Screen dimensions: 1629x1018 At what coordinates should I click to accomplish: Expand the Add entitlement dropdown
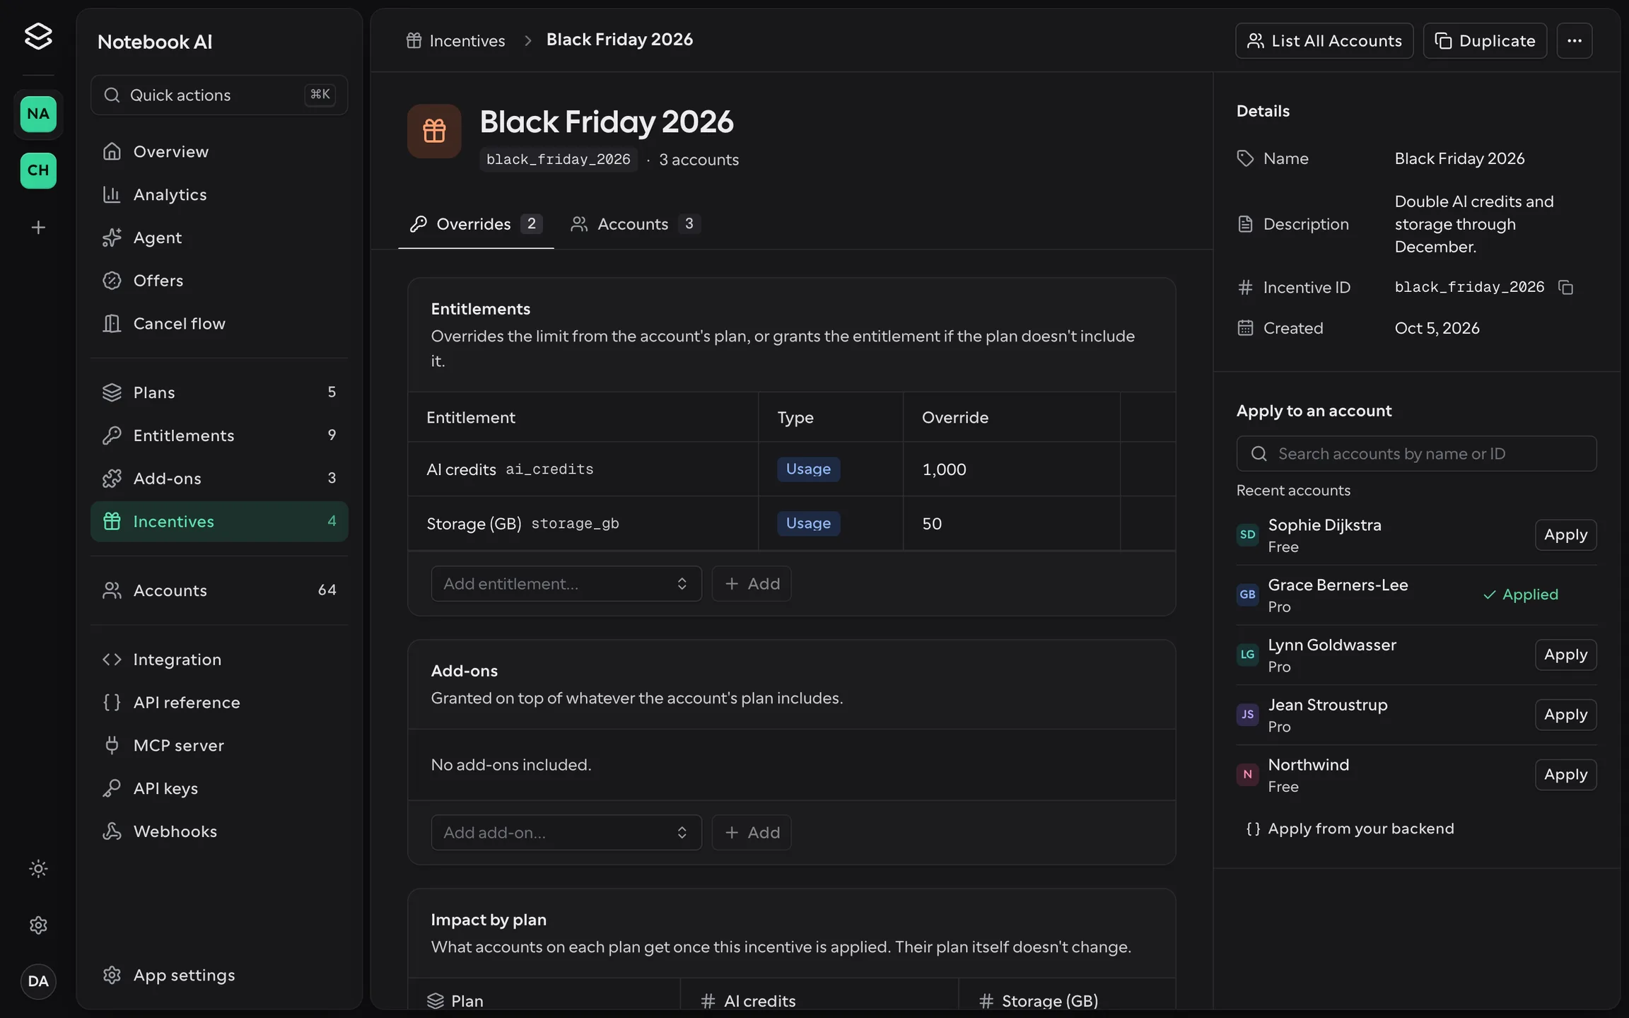566,583
